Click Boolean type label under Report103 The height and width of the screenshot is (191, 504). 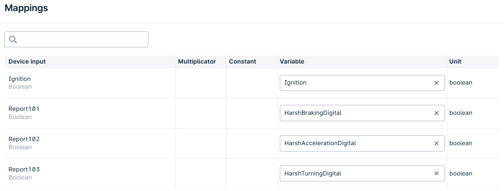(20, 178)
